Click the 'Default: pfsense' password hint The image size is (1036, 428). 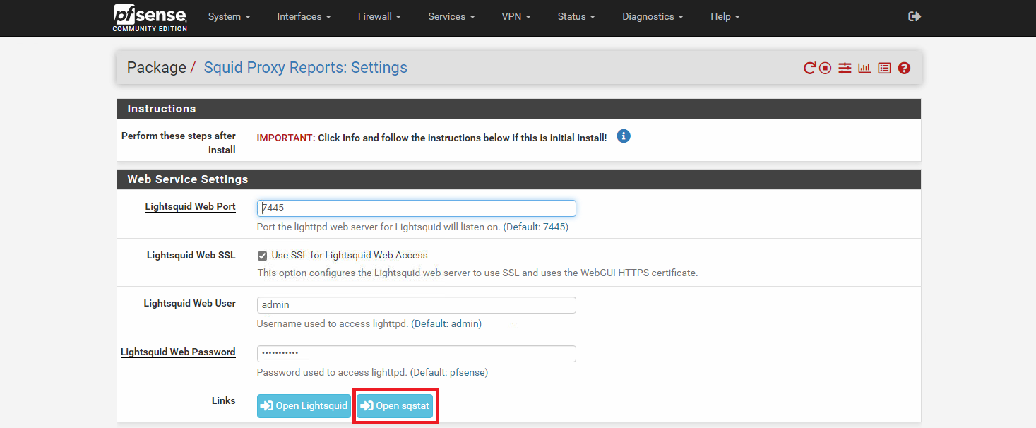(449, 372)
